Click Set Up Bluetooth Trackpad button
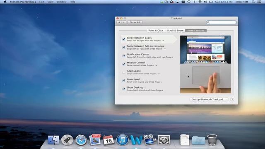 point(209,99)
